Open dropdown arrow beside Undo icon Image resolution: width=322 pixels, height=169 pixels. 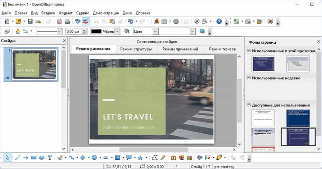click(x=136, y=21)
